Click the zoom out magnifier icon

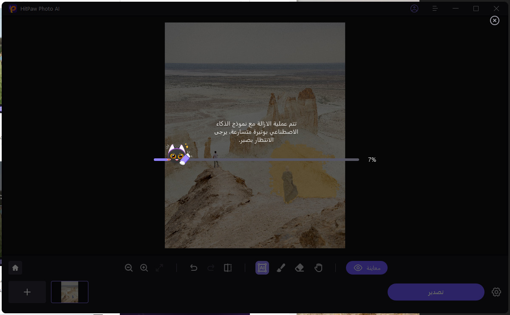129,268
